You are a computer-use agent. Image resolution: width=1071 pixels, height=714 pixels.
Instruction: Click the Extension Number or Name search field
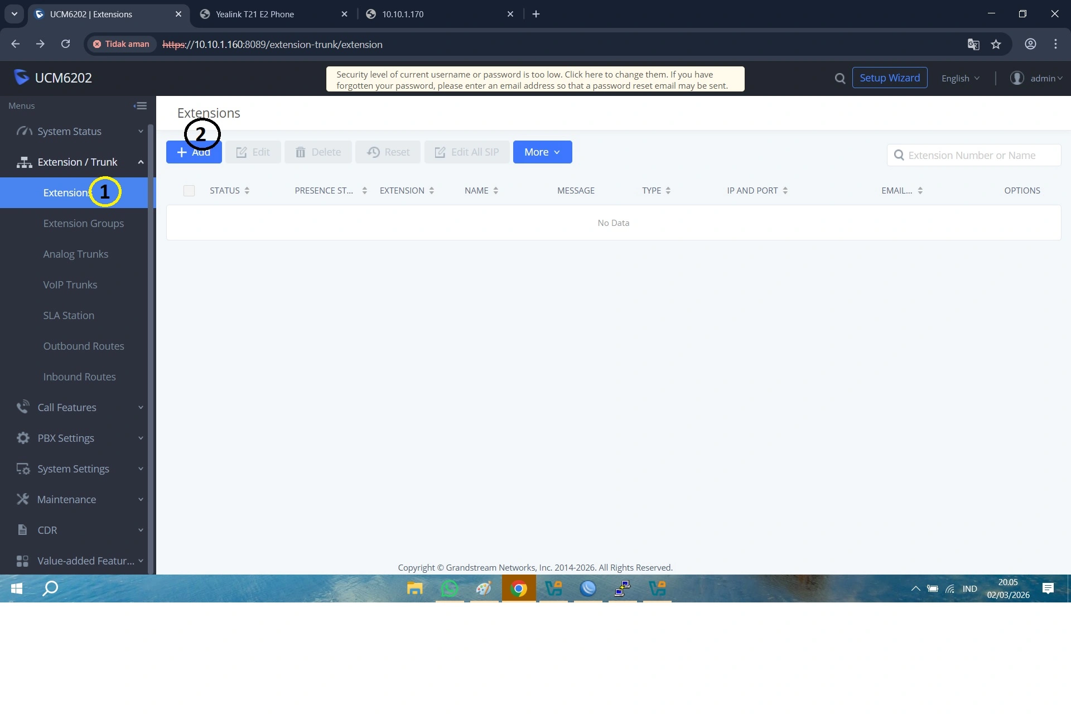[973, 155]
